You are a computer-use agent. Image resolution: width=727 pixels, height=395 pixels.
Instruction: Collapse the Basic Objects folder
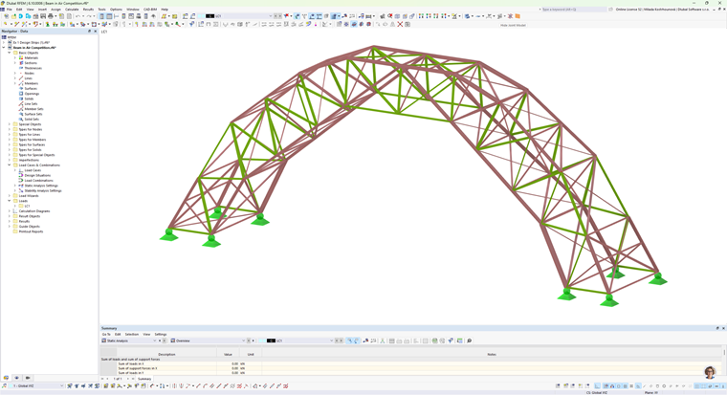tap(10, 53)
